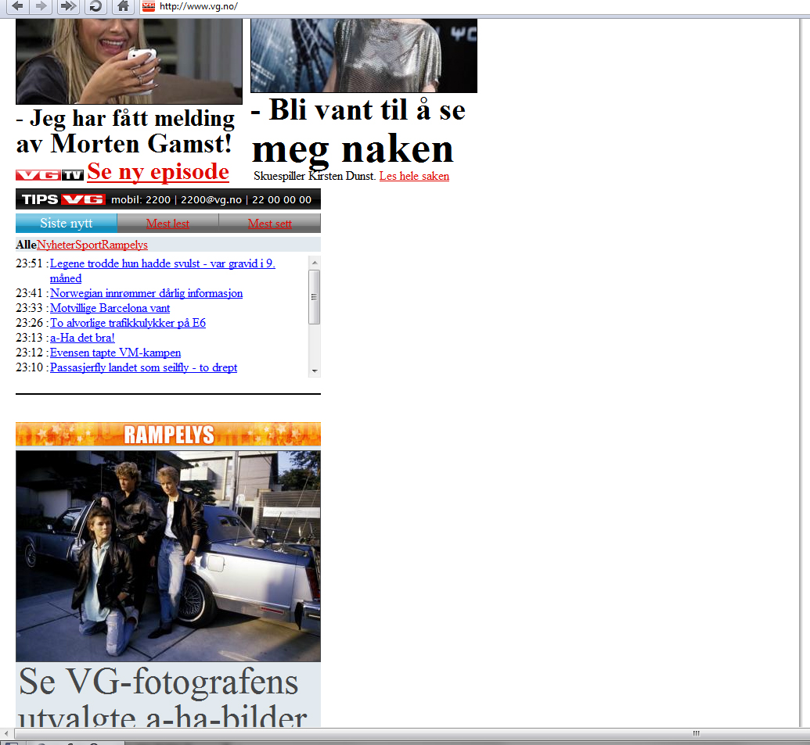Click the RAMPELYS section banner
Image resolution: width=810 pixels, height=745 pixels.
[168, 434]
